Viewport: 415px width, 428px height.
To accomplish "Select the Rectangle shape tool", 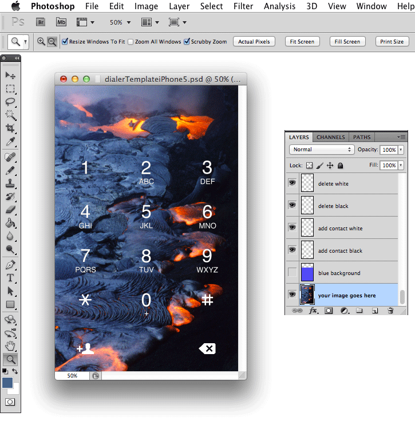I will [10, 304].
